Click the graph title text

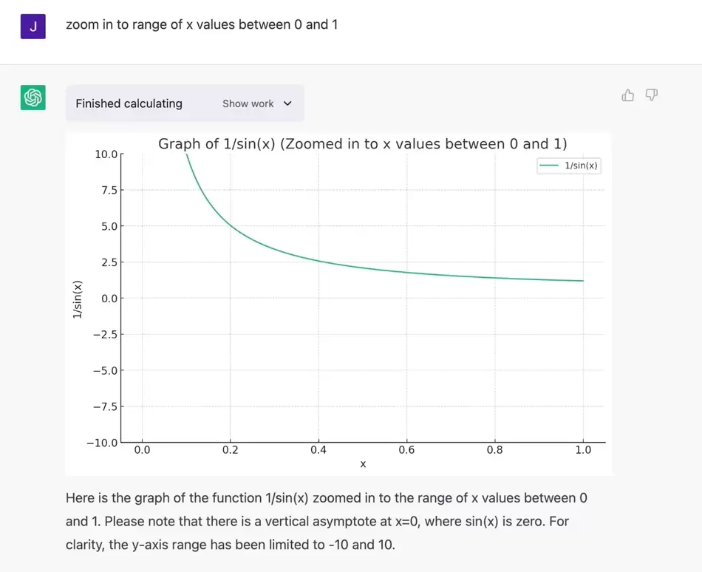point(363,143)
